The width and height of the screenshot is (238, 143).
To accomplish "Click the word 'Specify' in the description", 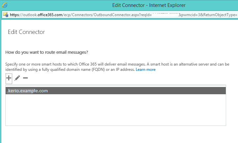I will coord(13,64).
